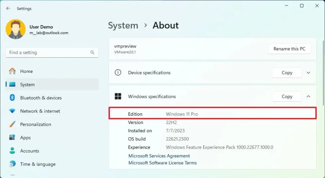Open Home via the house icon

pyautogui.click(x=12, y=71)
